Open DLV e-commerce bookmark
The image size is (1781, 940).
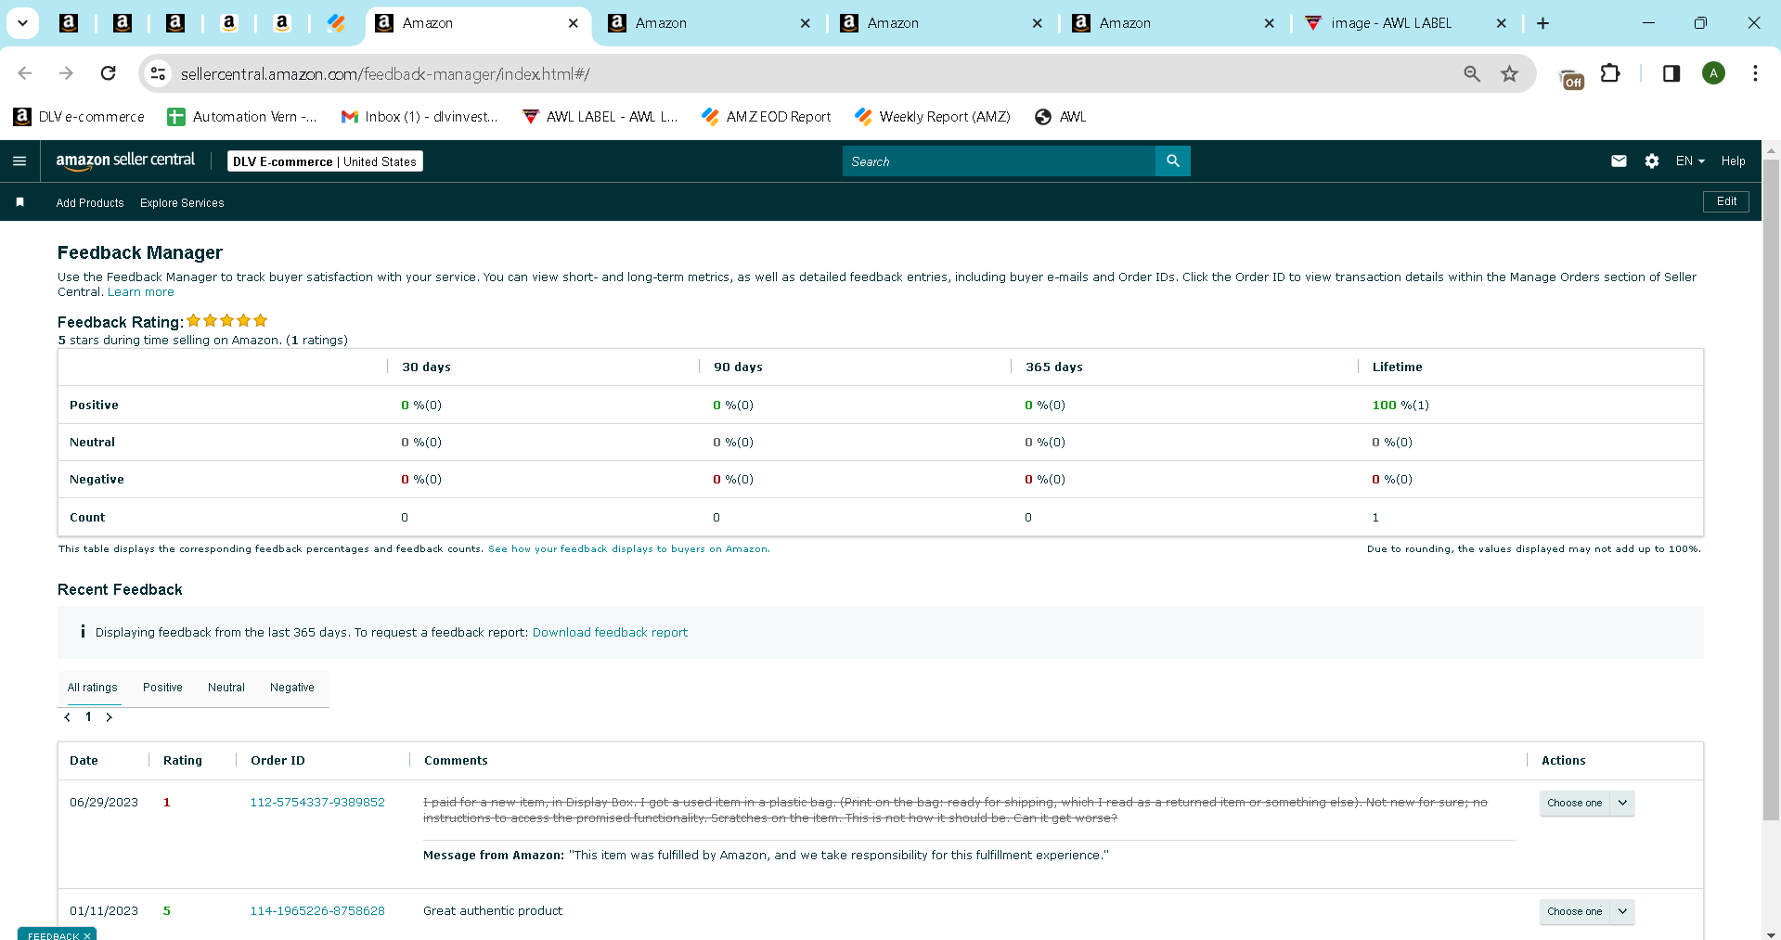(x=80, y=117)
